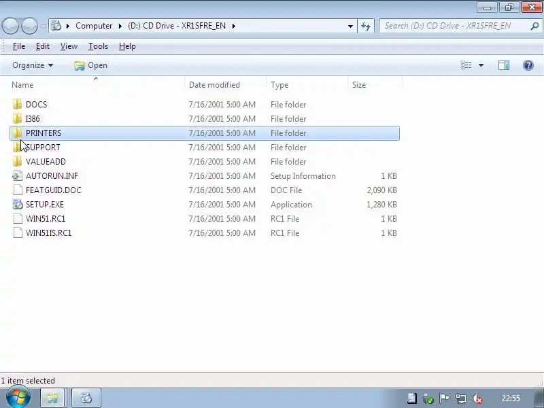544x408 pixels.
Task: Click the 1,280 KB size value
Action: coord(381,205)
